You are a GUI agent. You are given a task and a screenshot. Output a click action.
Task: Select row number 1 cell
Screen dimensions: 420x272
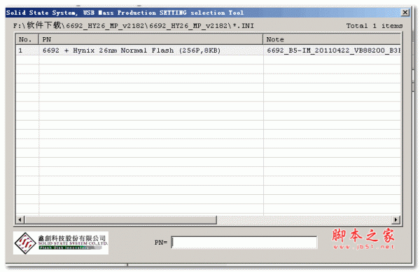tap(27, 50)
